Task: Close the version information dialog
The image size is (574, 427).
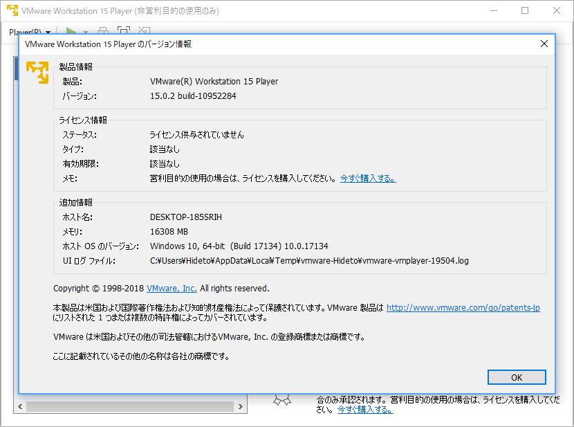Action: click(x=544, y=44)
